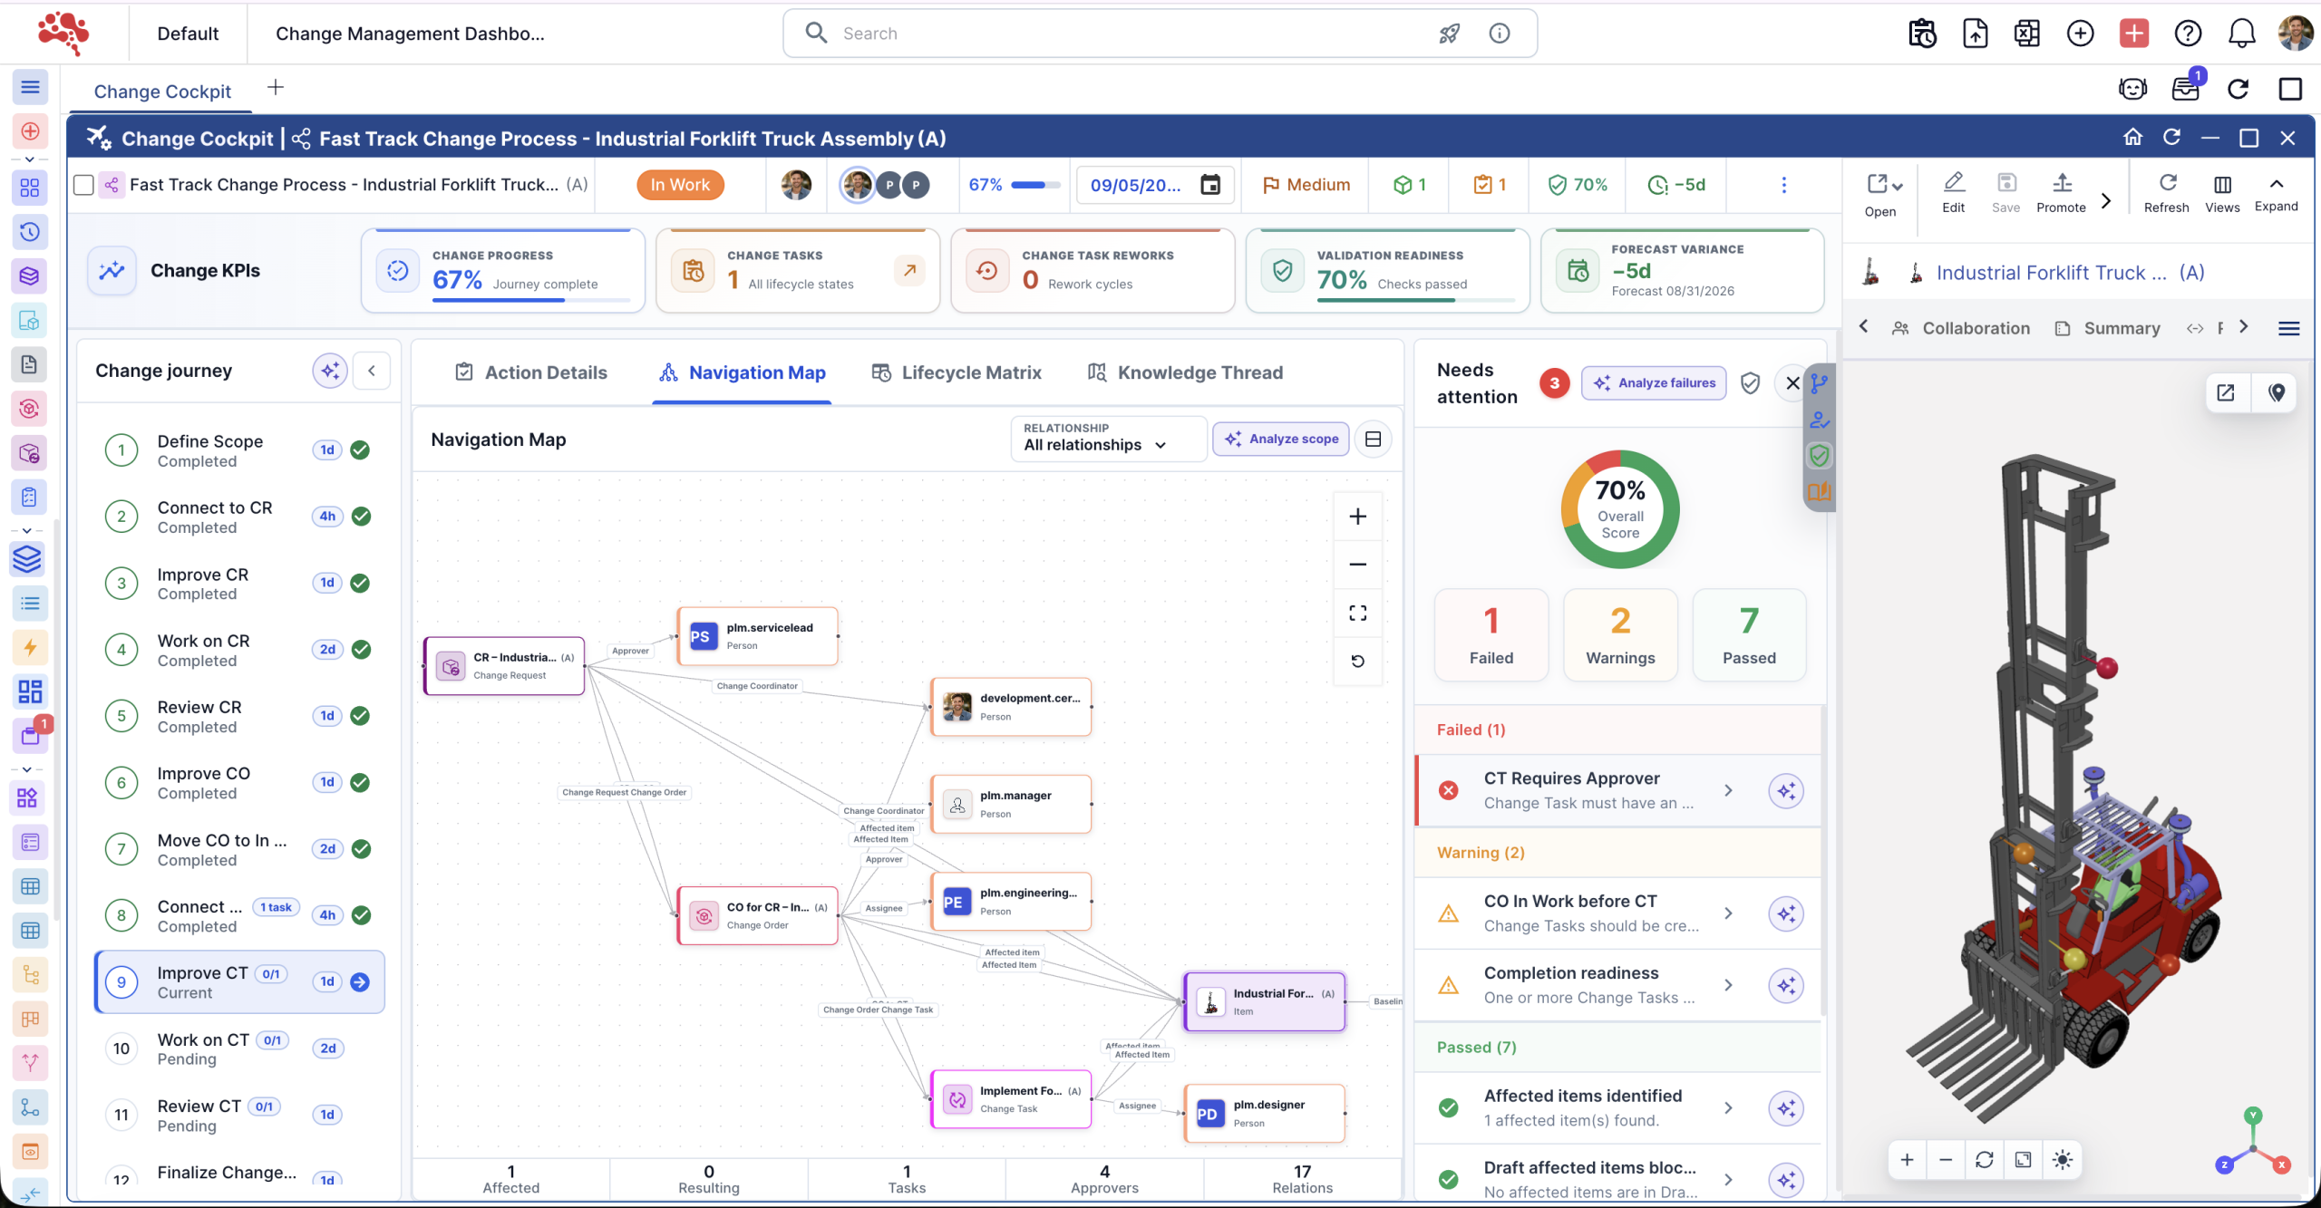Click the shield icon in Needs attention header
Image resolution: width=2321 pixels, height=1208 pixels.
[x=1750, y=383]
